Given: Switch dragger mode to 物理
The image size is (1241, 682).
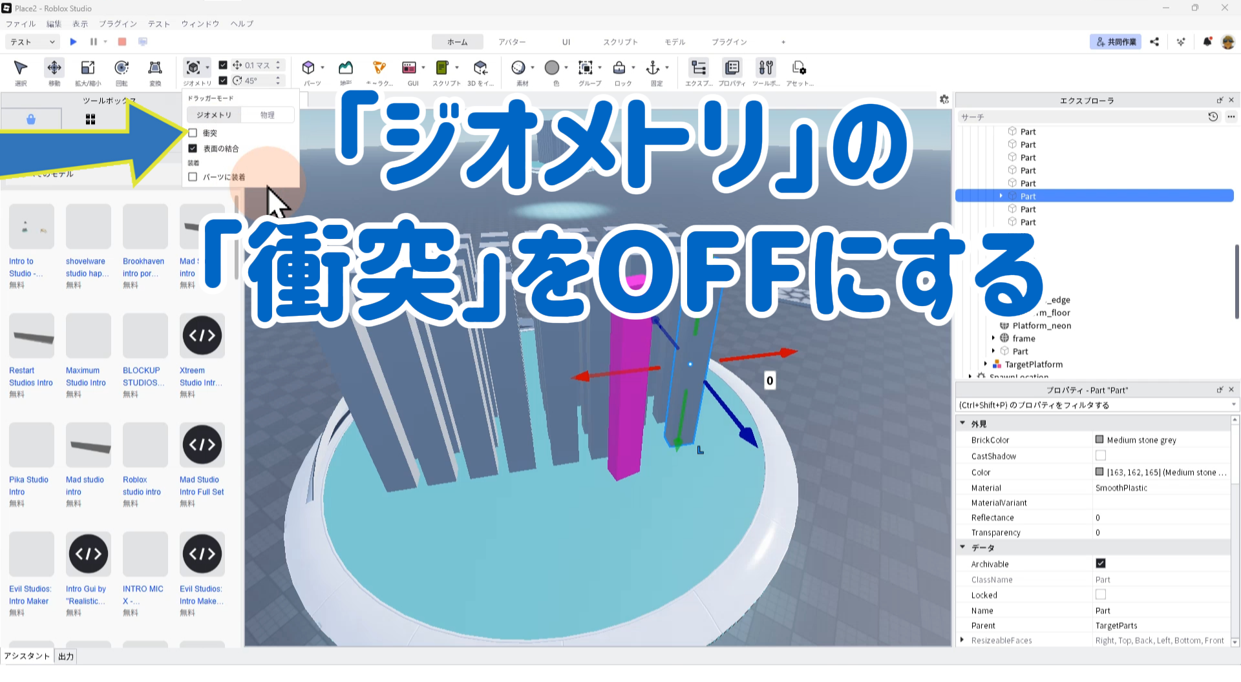Looking at the screenshot, I should coord(268,115).
